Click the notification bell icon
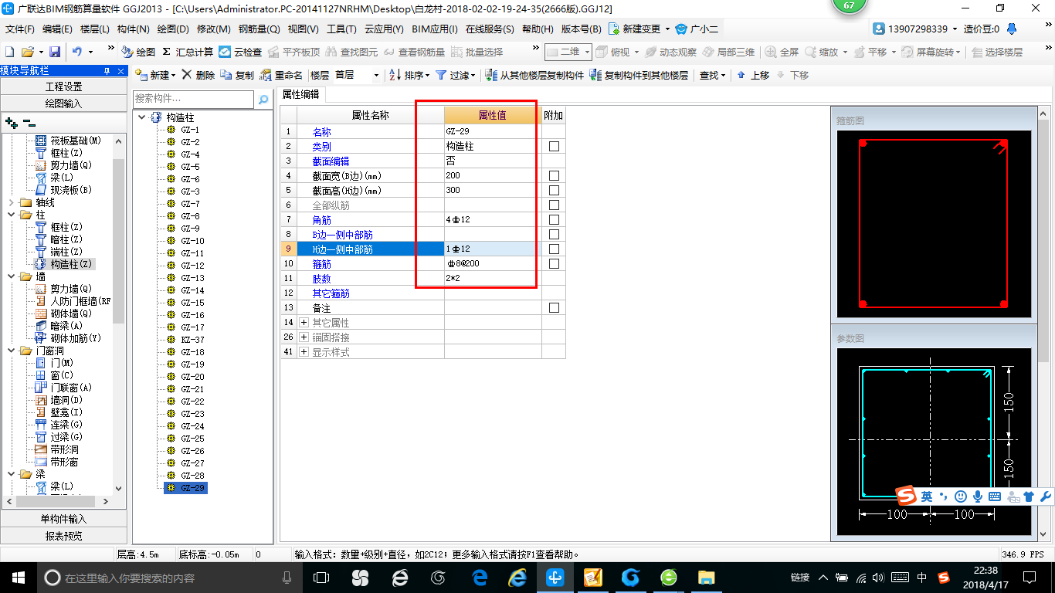The width and height of the screenshot is (1055, 593). point(1012,29)
